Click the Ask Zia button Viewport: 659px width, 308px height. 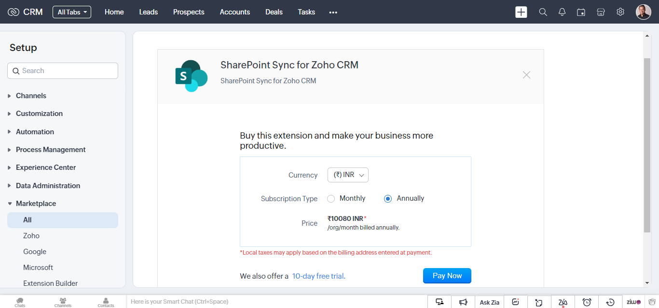coord(489,302)
